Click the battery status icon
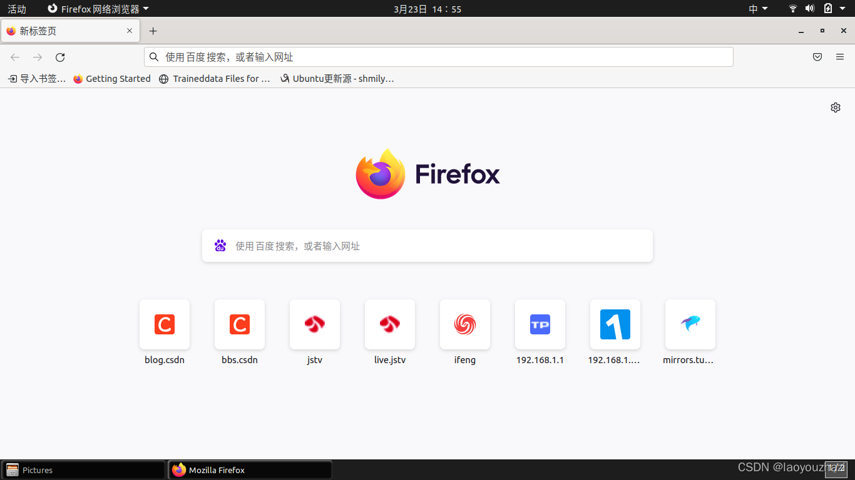The height and width of the screenshot is (480, 855). pyautogui.click(x=827, y=9)
